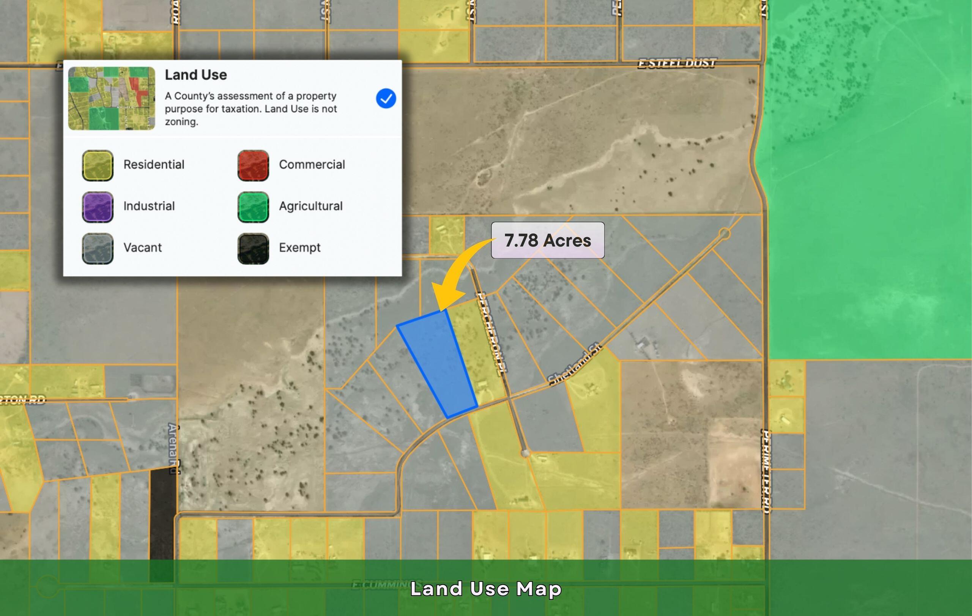Screen dimensions: 972x616
Task: Click the Land Use panel title
Action: point(196,75)
